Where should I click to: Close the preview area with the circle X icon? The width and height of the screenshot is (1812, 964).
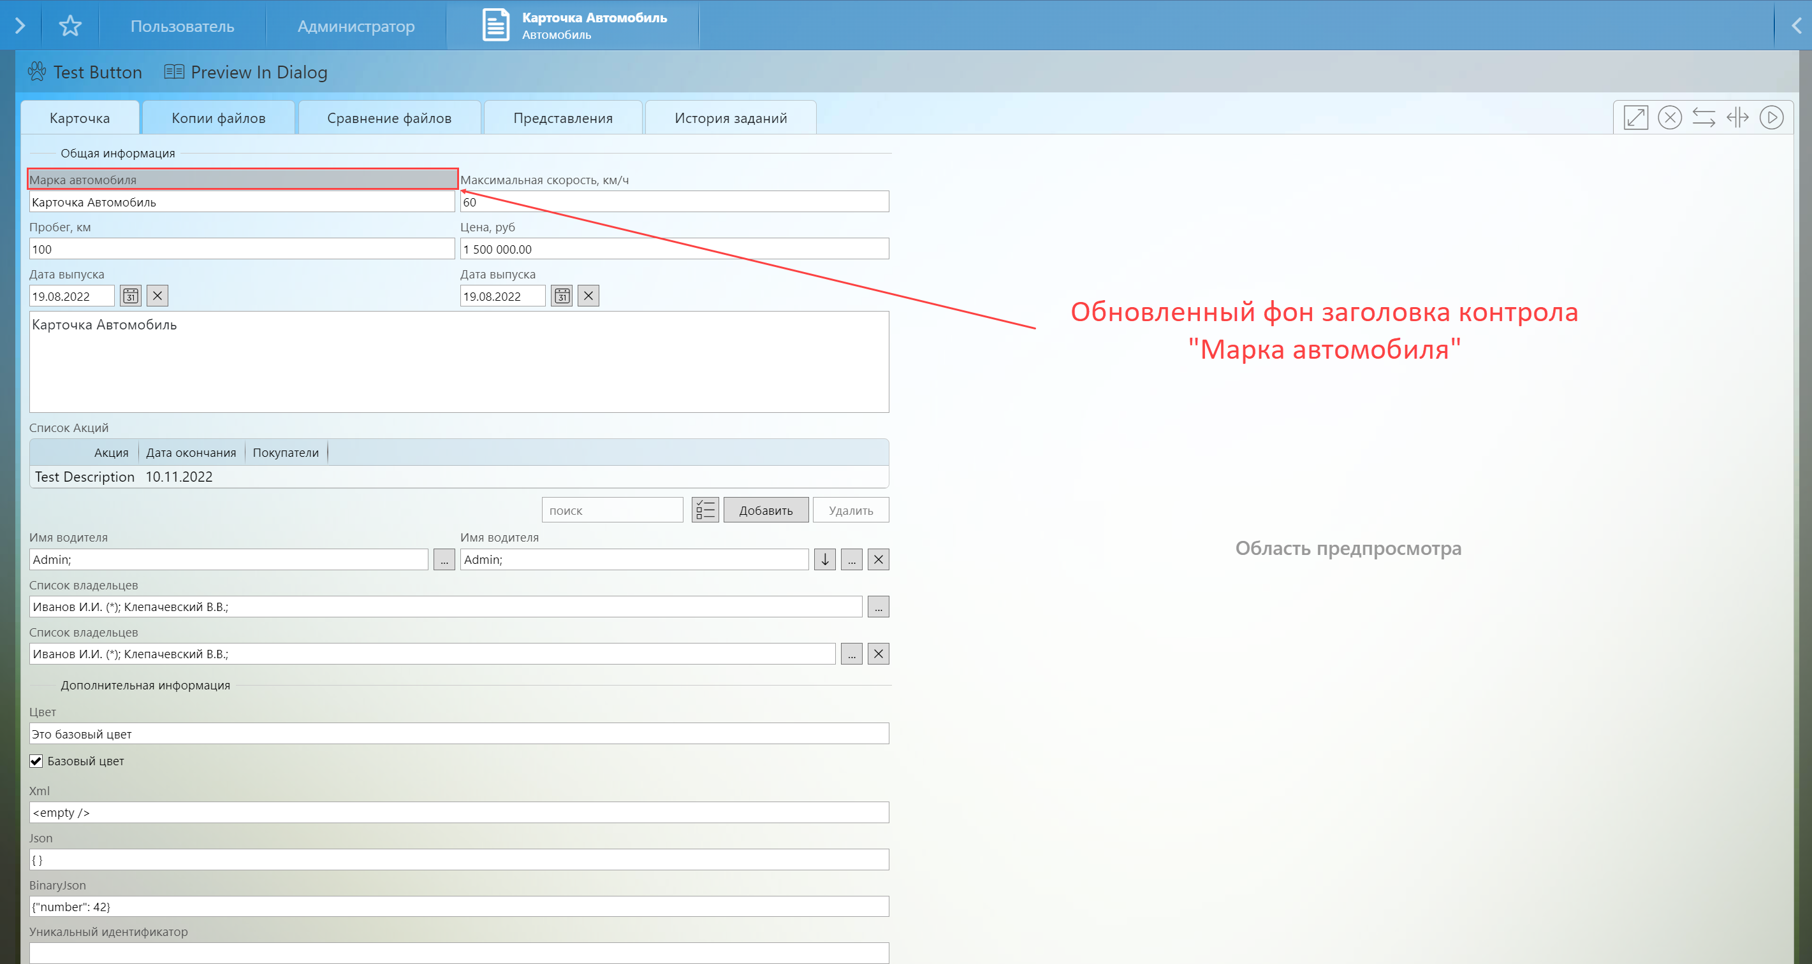[1669, 117]
